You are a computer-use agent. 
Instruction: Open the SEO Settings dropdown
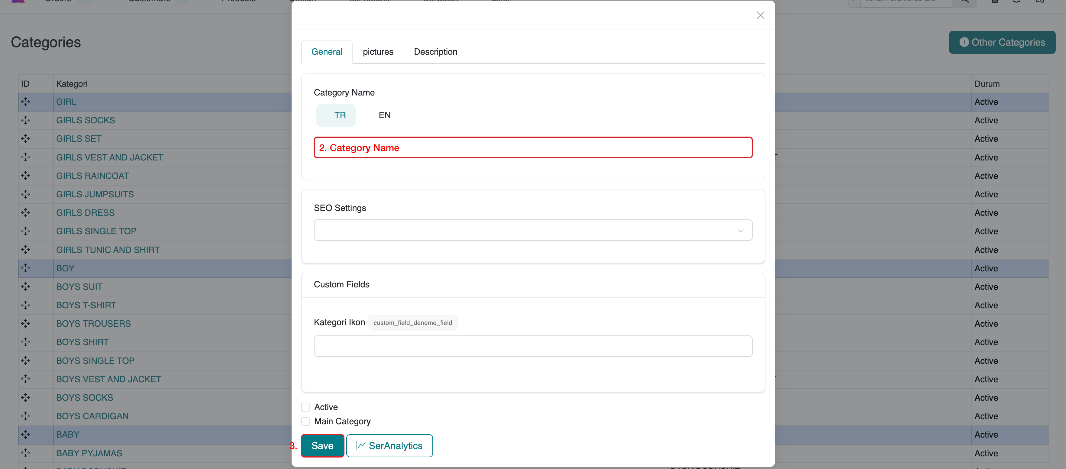(x=533, y=230)
